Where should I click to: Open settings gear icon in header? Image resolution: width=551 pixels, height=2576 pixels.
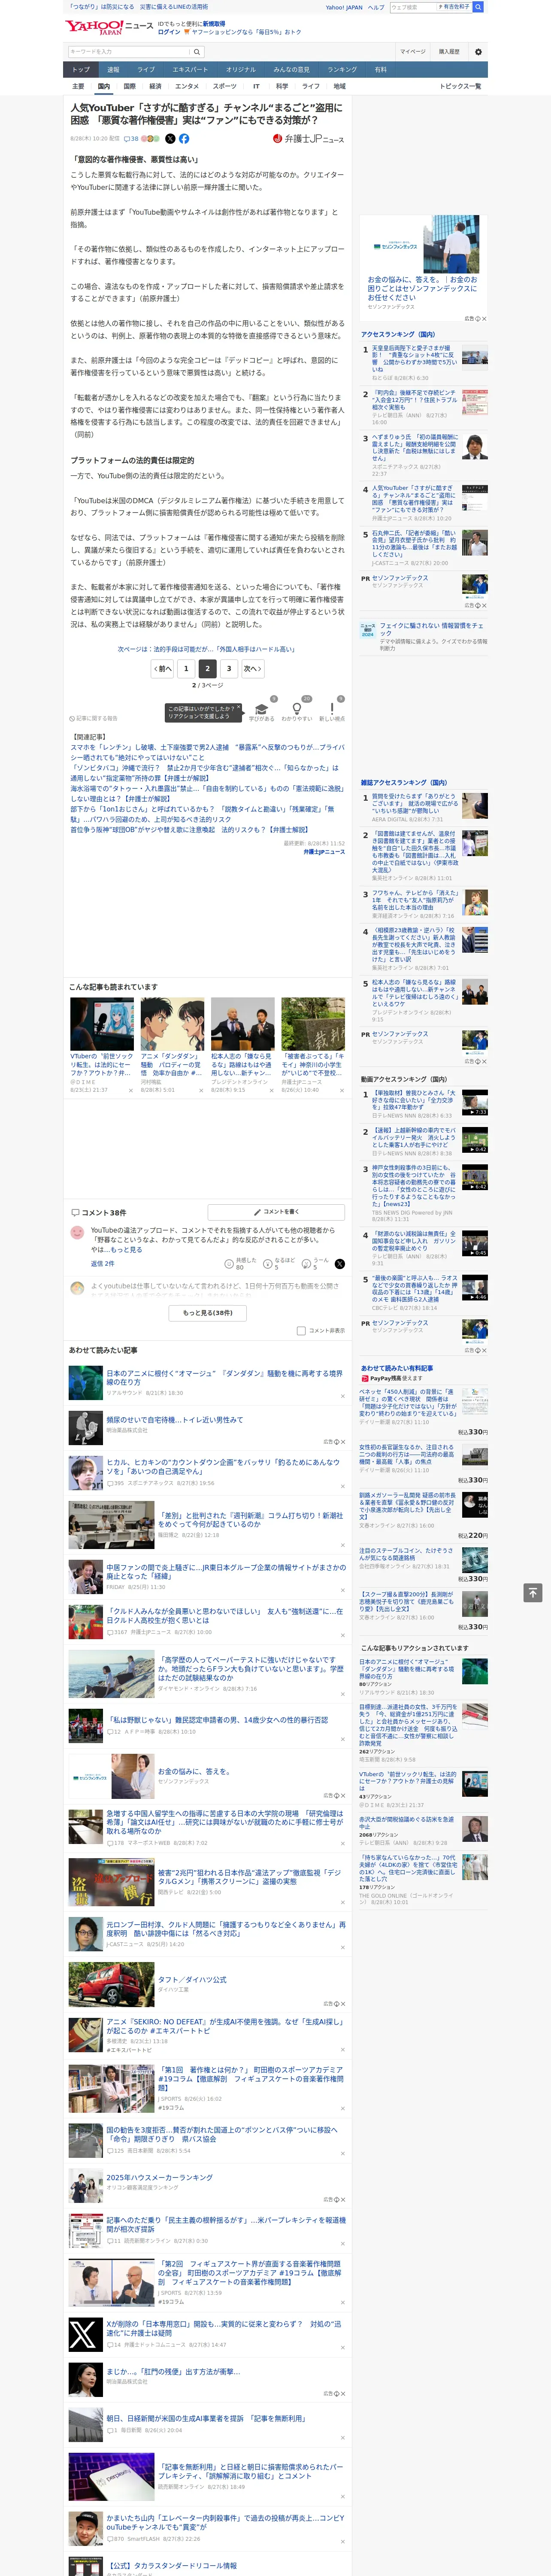pyautogui.click(x=478, y=52)
